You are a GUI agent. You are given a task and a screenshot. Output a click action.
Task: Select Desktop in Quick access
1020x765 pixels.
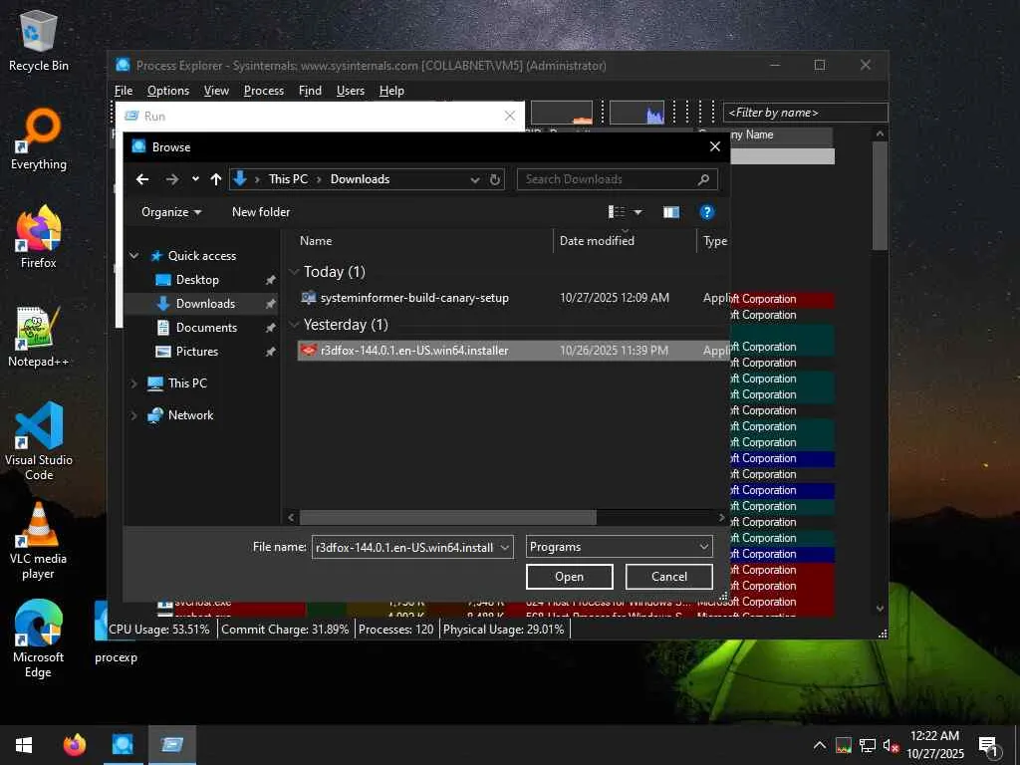tap(197, 280)
